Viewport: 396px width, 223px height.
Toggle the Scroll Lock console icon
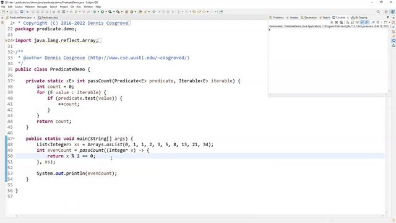(x=352, y=22)
